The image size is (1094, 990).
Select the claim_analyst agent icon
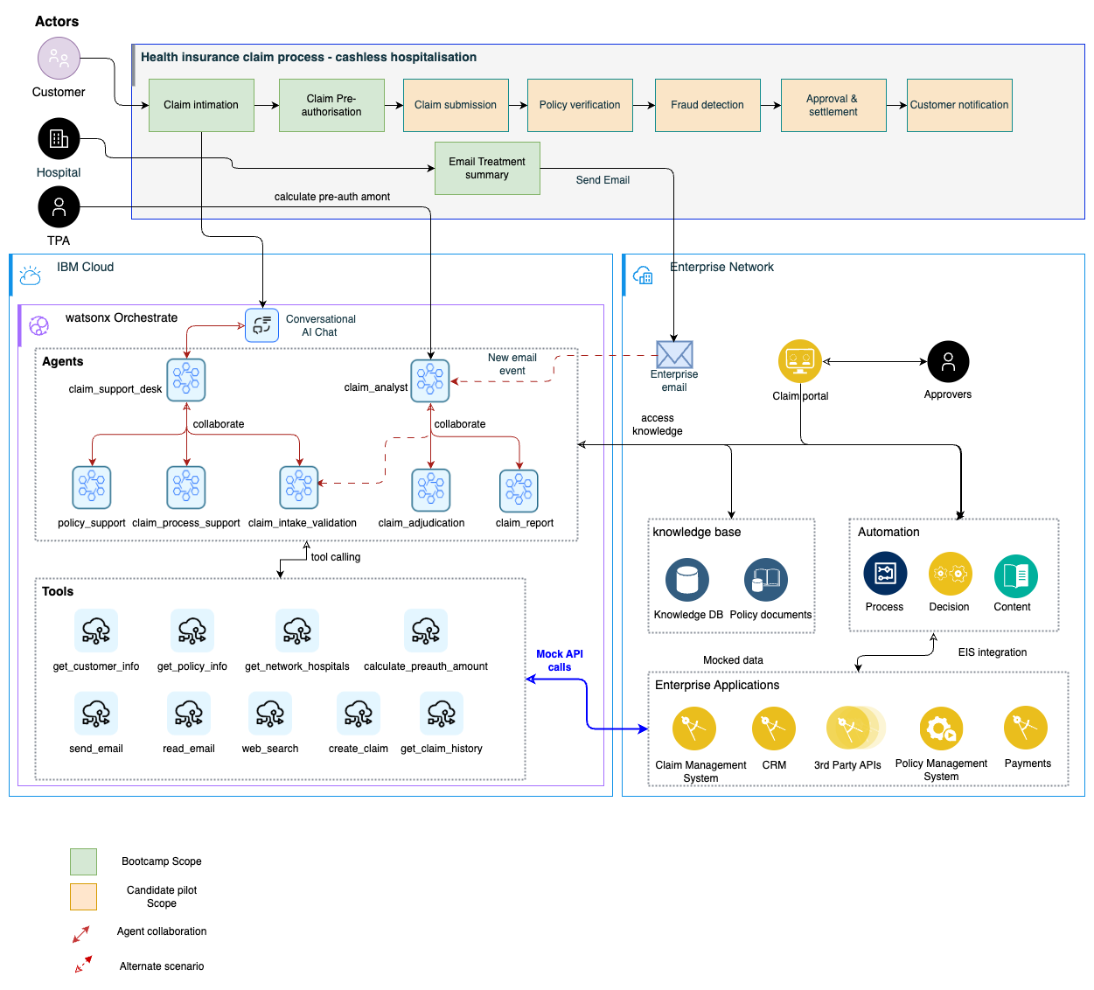tap(430, 380)
